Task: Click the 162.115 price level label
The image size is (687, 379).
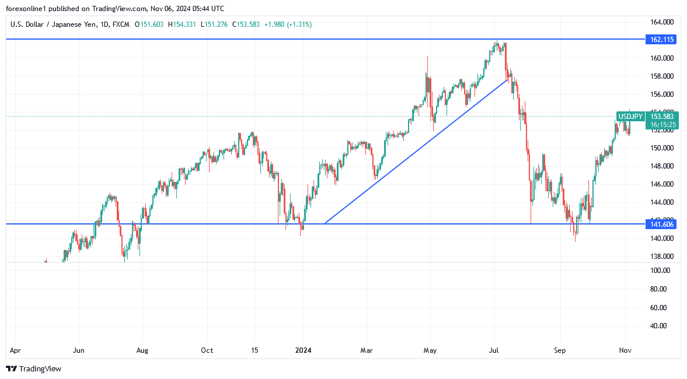Action: (x=660, y=40)
